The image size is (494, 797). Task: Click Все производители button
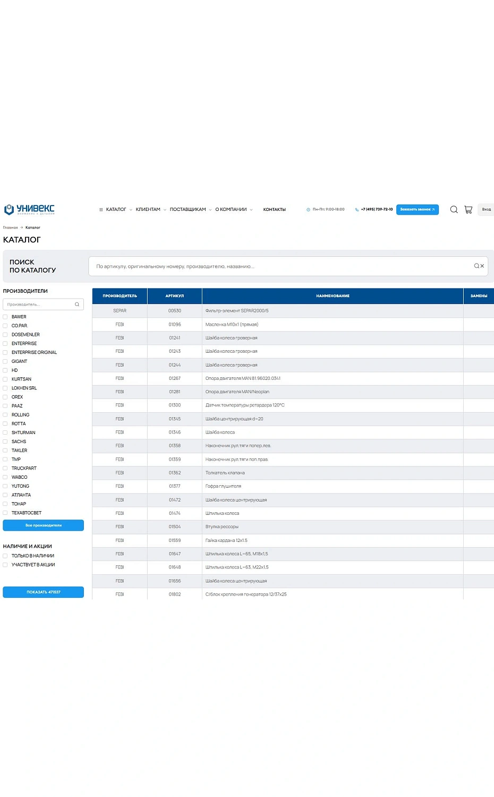[44, 525]
